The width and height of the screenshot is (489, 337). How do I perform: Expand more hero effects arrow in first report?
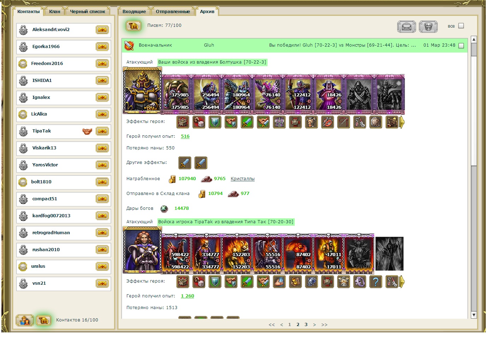402,122
